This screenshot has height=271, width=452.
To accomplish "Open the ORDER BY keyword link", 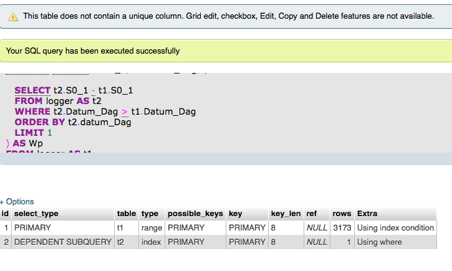I will [x=40, y=122].
